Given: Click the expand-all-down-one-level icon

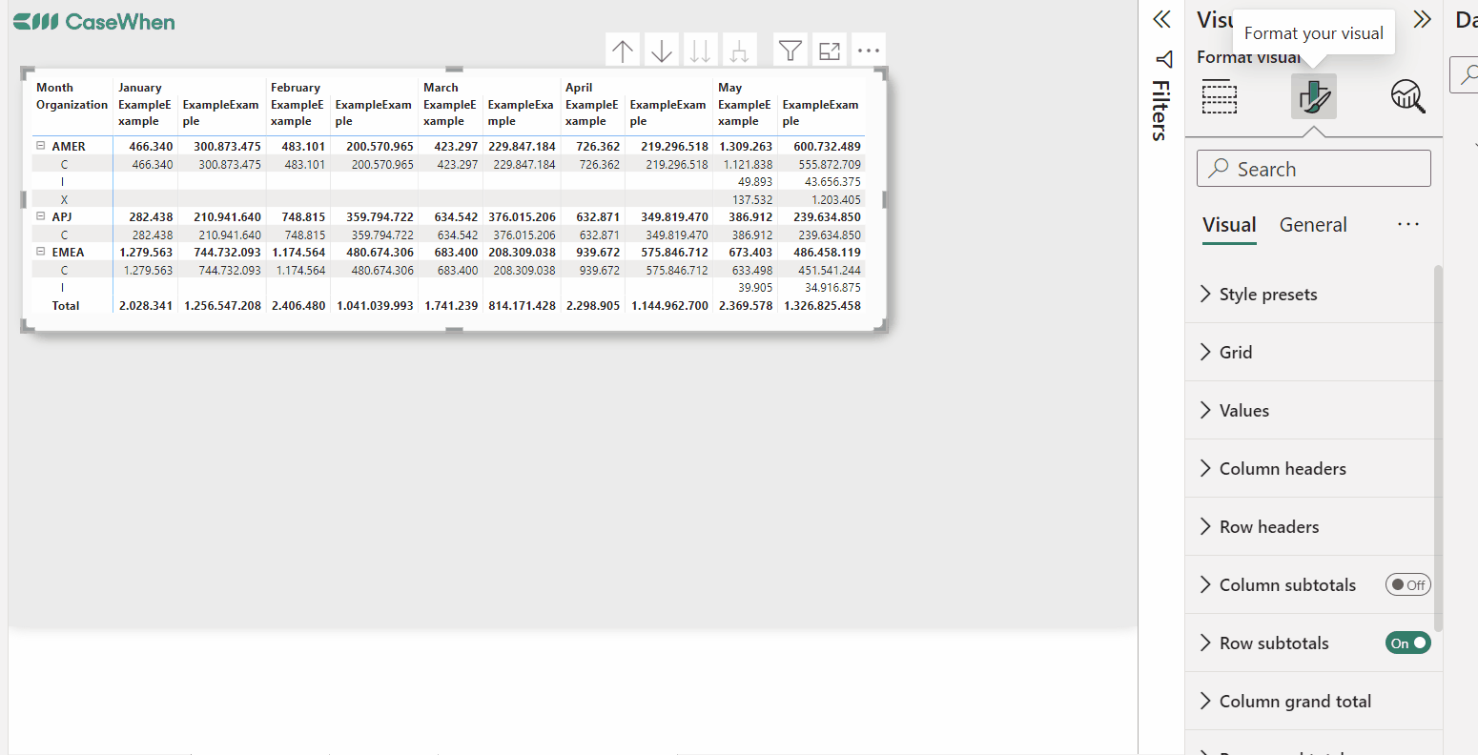Looking at the screenshot, I should [740, 50].
